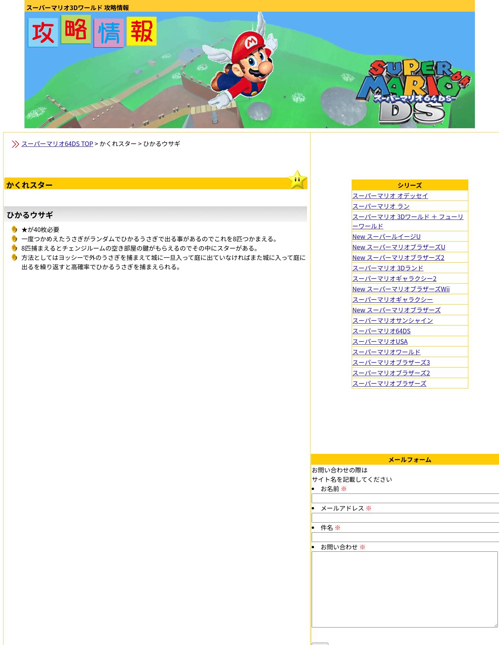Click the メールフォーム header
The height and width of the screenshot is (645, 499).
point(410,460)
